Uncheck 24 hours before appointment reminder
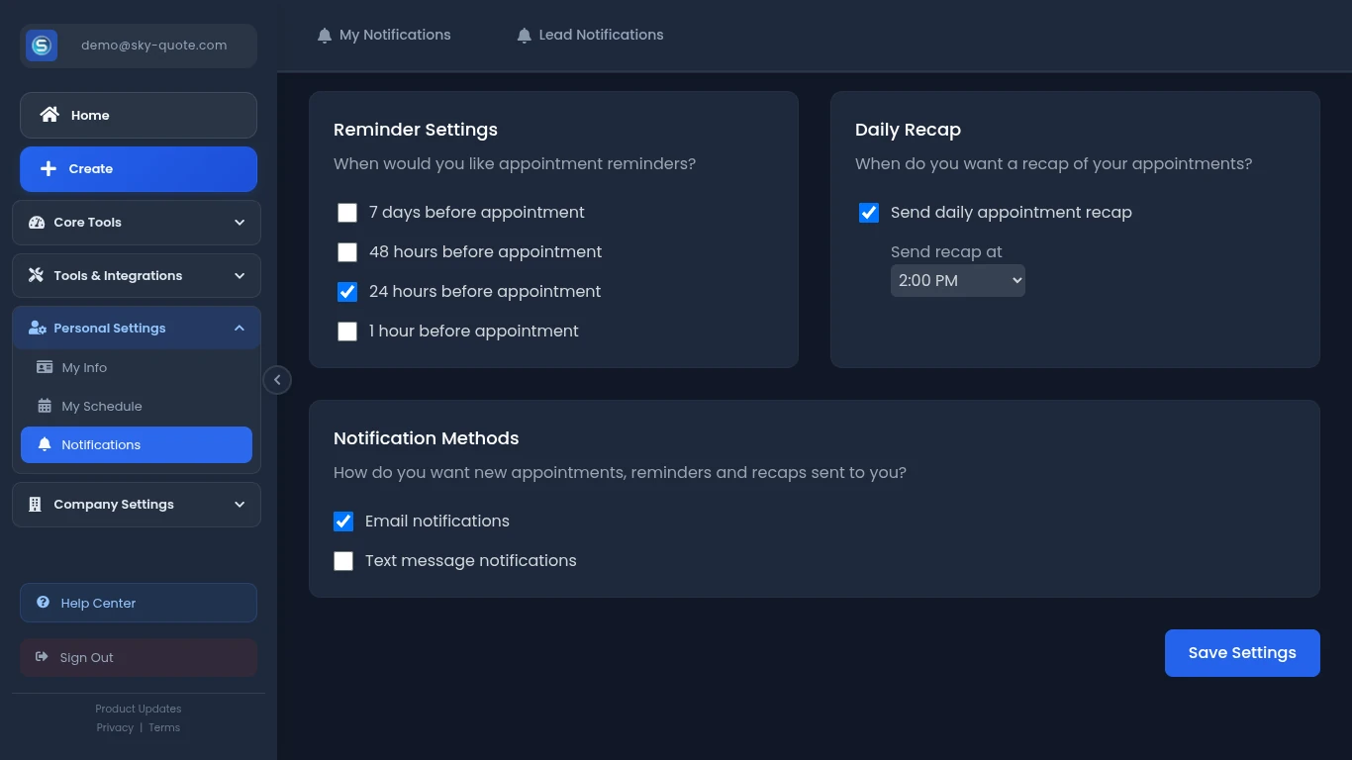Image resolution: width=1352 pixels, height=760 pixels. point(347,292)
